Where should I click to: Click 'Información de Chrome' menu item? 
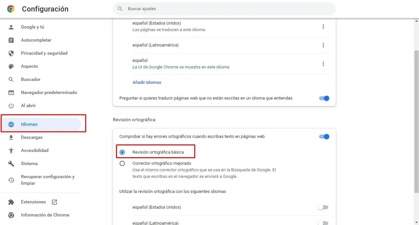(45, 215)
